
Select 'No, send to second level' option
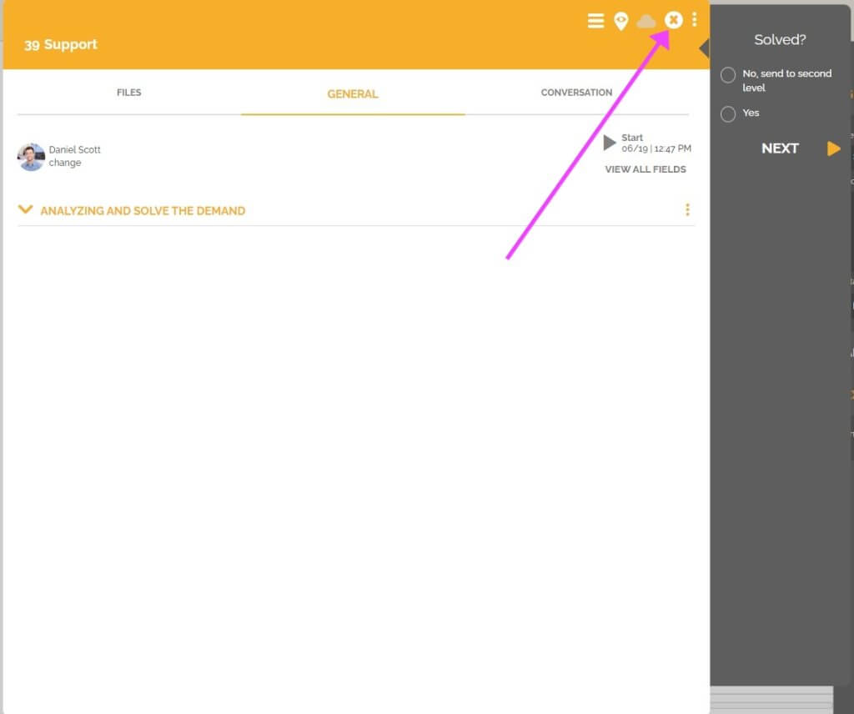tap(727, 75)
